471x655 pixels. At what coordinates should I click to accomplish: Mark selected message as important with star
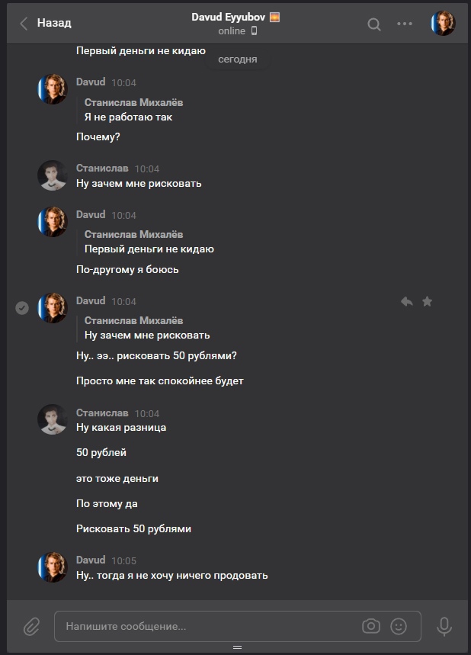click(x=427, y=301)
